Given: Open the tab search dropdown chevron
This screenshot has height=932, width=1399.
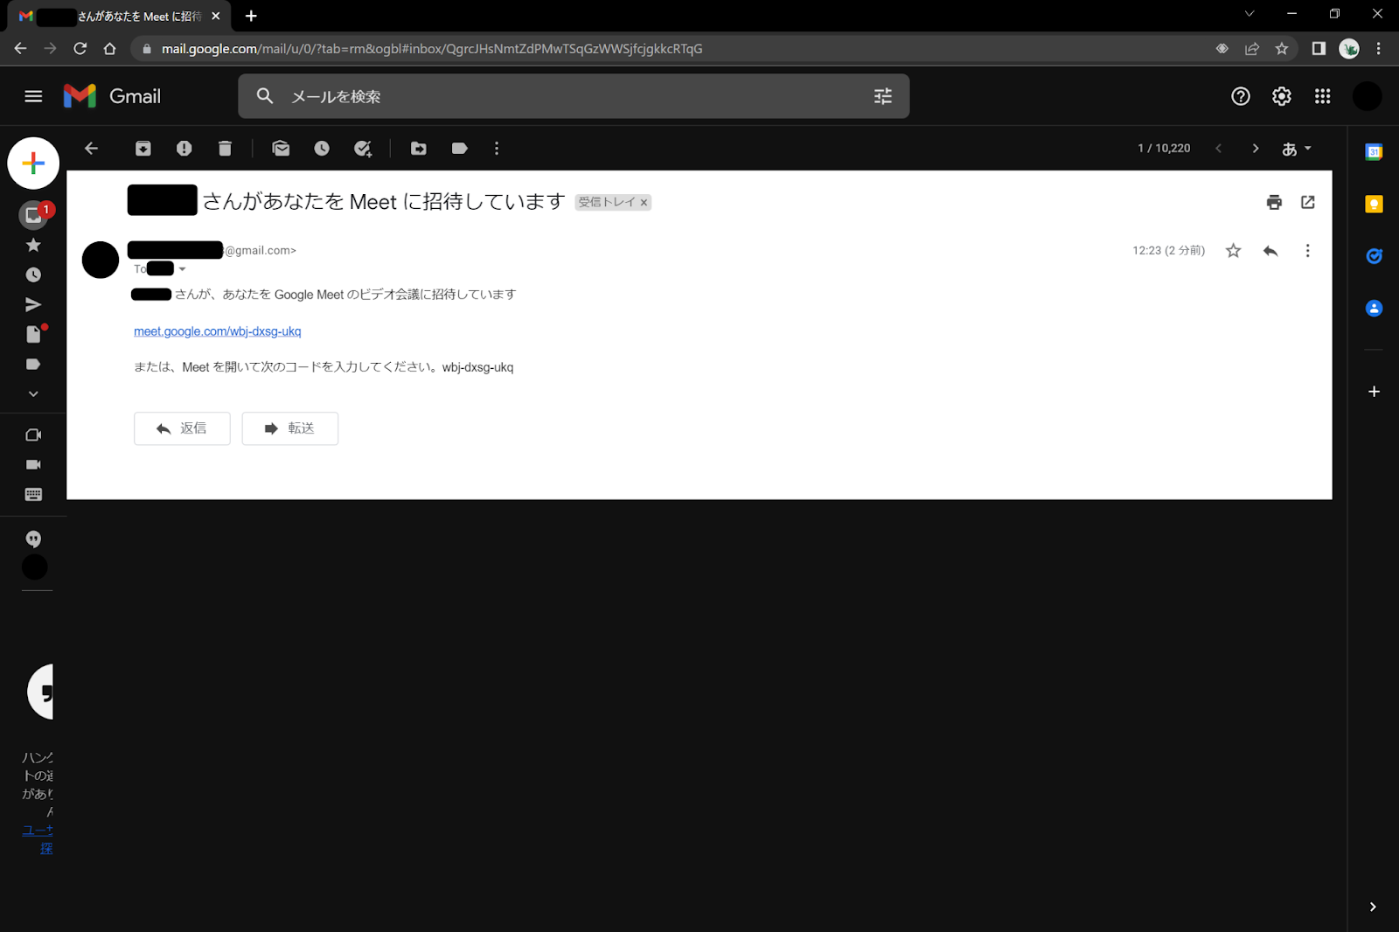Looking at the screenshot, I should (1249, 14).
